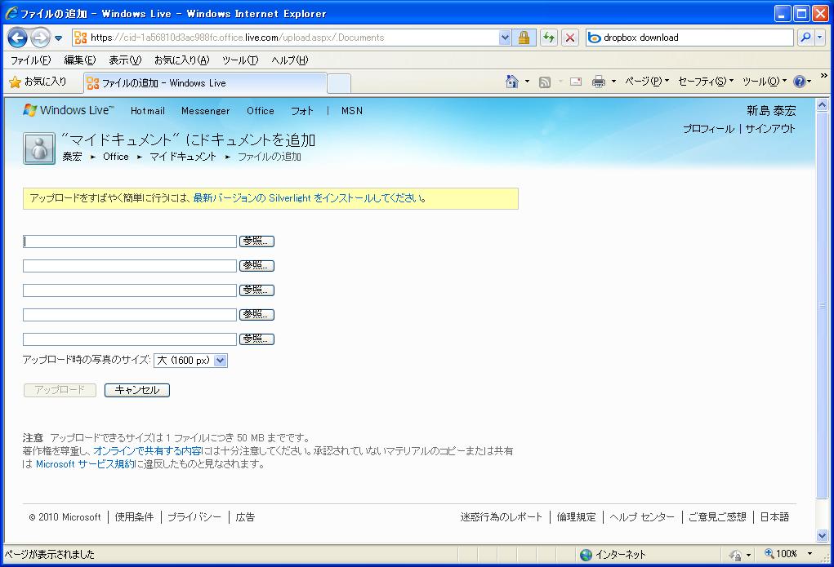The width and height of the screenshot is (834, 567).
Task: Click the fifth 参照... browse button
Action: tap(257, 339)
